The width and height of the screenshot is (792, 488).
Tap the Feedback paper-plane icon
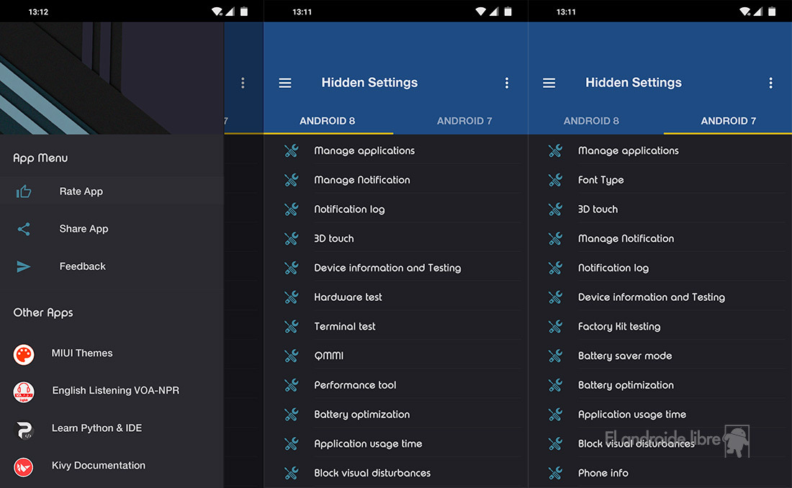pyautogui.click(x=24, y=266)
